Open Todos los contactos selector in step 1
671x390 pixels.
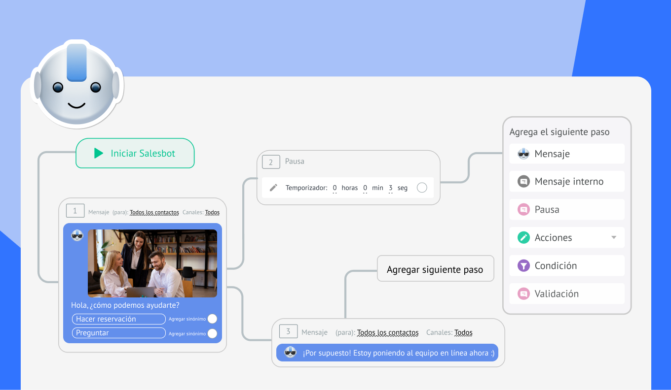point(154,212)
